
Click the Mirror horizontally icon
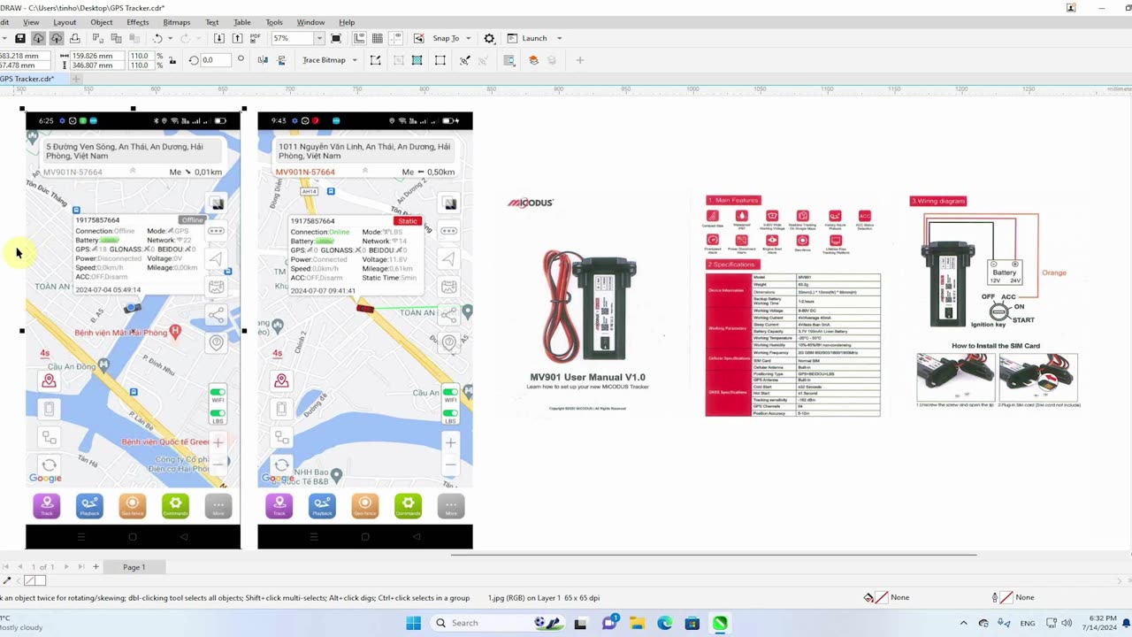click(x=263, y=60)
